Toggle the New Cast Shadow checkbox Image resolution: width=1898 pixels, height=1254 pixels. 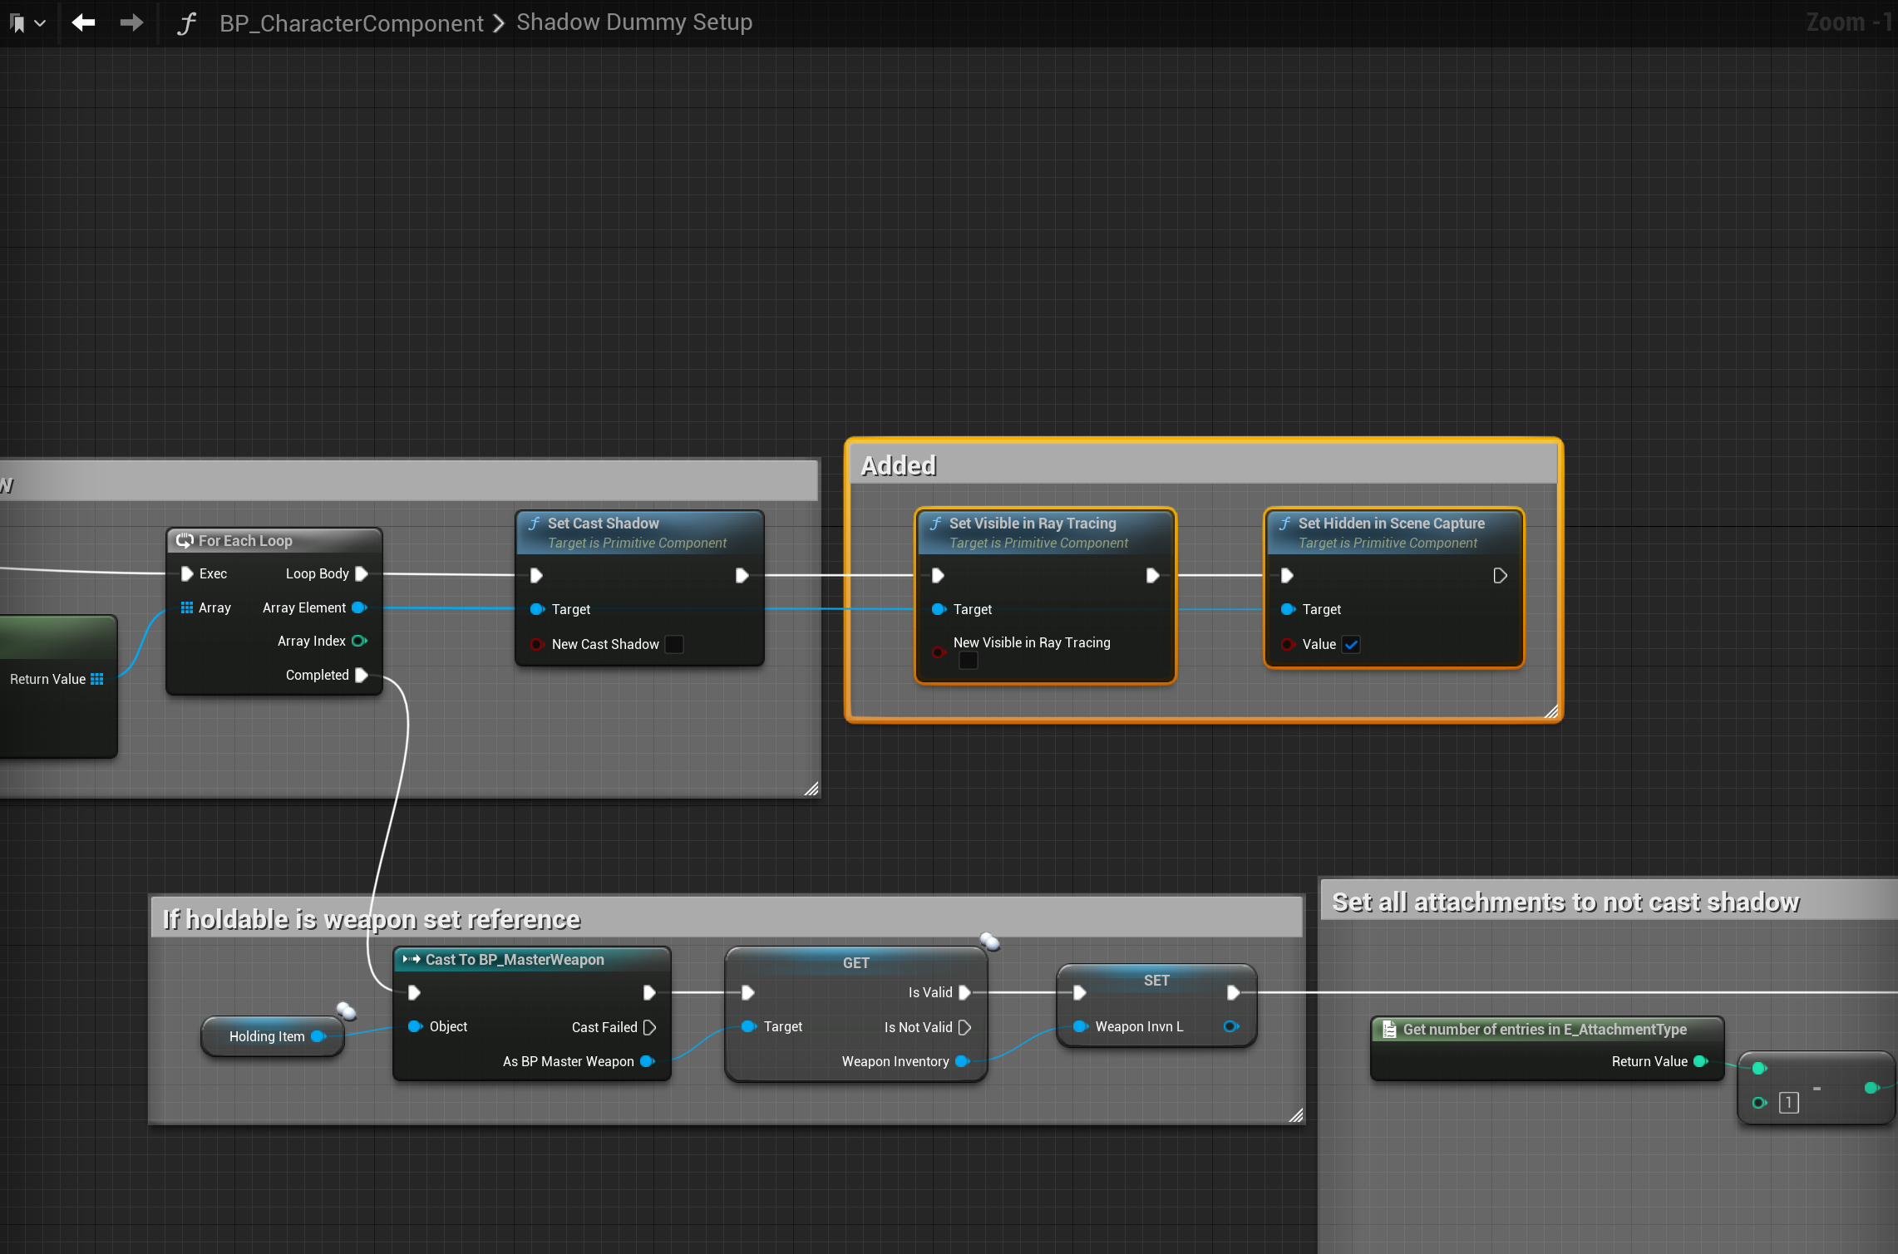674,644
